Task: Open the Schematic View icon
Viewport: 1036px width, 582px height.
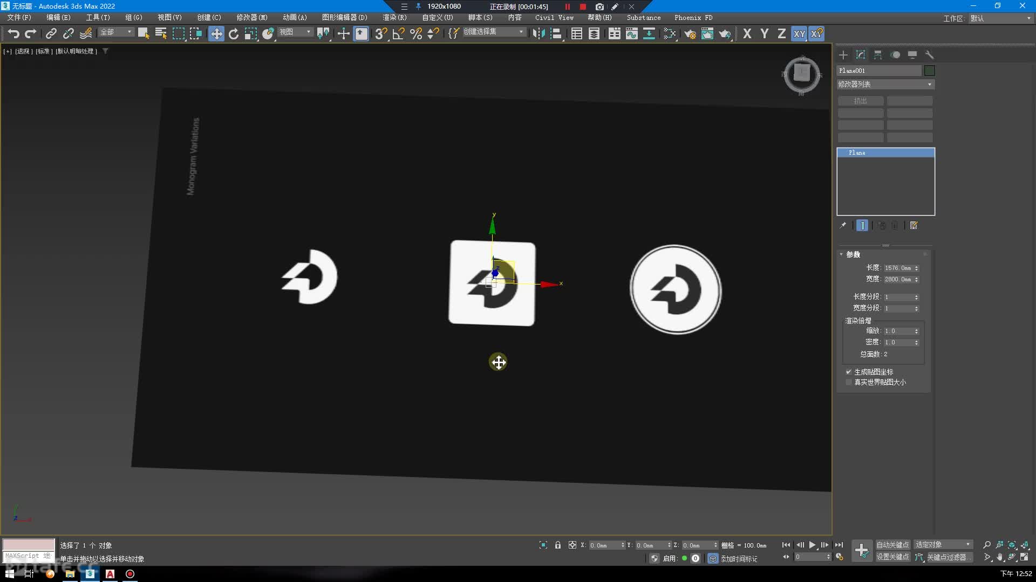Action: coord(649,33)
